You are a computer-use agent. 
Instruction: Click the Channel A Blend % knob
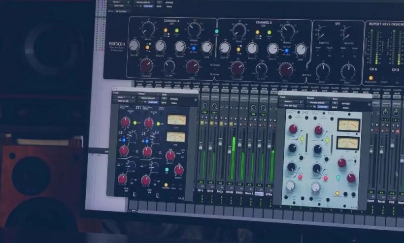point(160,46)
